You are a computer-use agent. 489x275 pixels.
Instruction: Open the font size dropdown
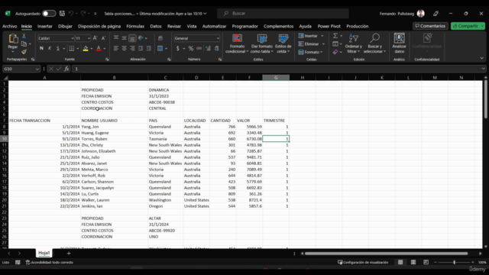tap(89, 38)
